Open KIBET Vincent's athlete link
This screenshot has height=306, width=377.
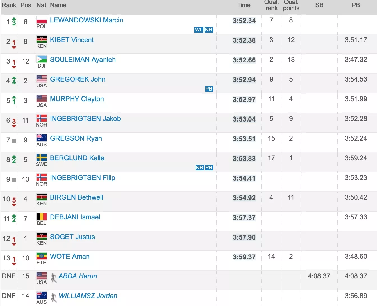click(72, 40)
